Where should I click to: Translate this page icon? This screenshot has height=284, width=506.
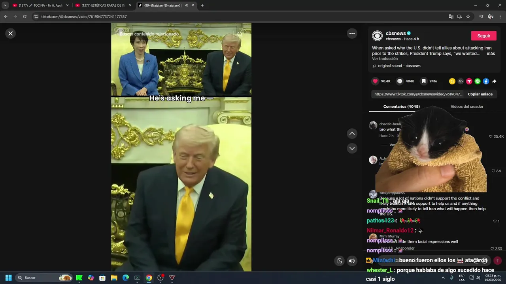(451, 17)
